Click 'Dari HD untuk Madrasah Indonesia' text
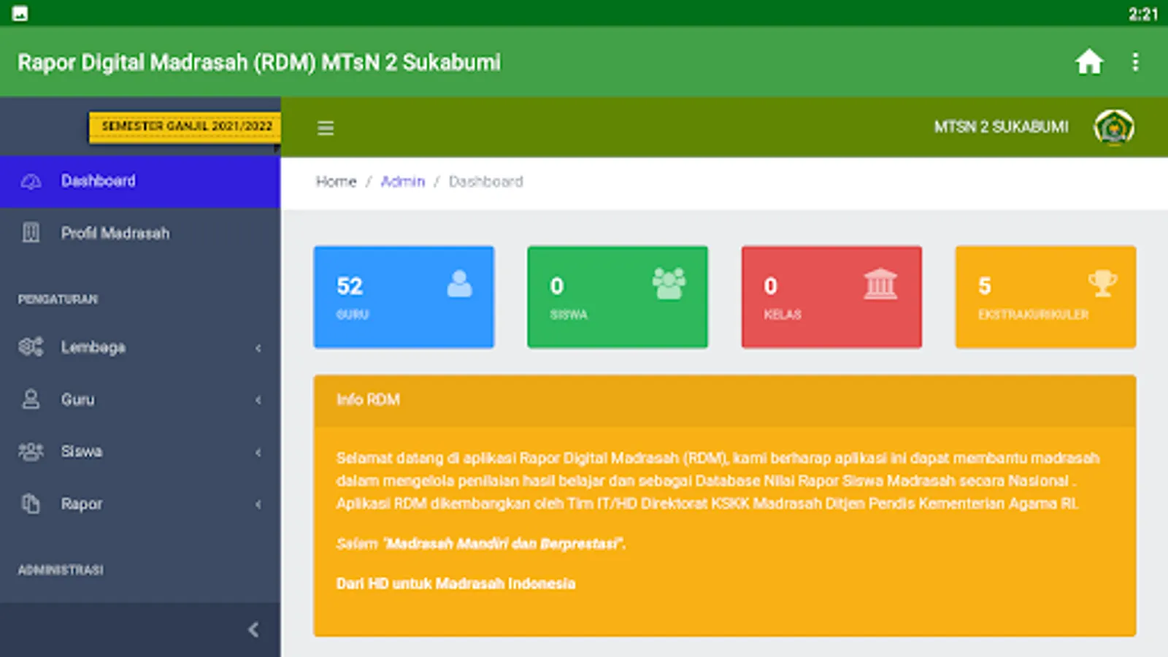This screenshot has height=657, width=1168. point(456,584)
